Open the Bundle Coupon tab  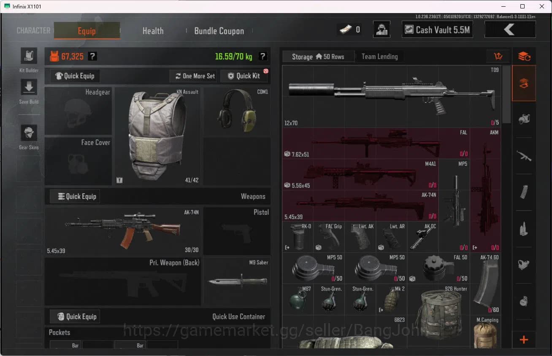coord(219,31)
